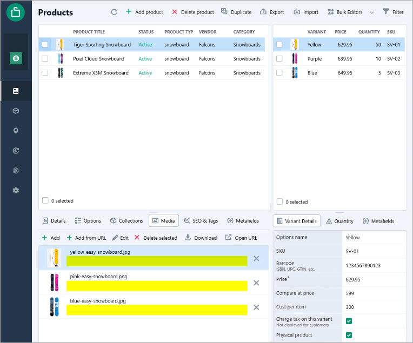The image size is (413, 343).
Task: Check the Yellow variant checkbox
Action: coord(279,44)
